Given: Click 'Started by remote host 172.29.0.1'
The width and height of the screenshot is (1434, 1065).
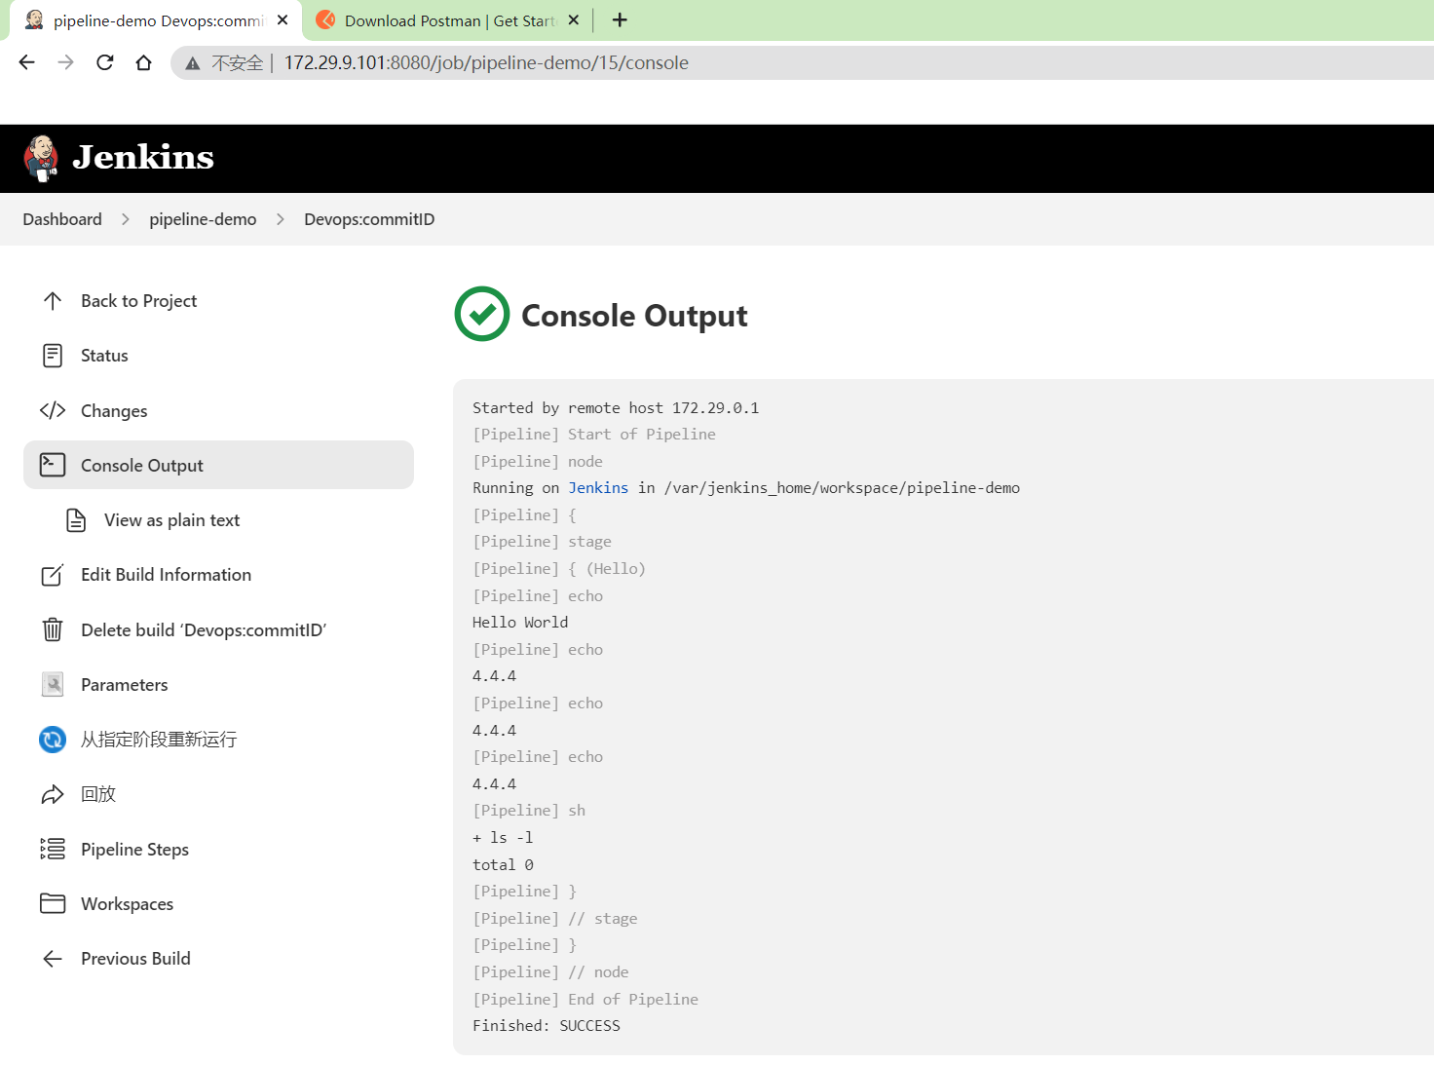Looking at the screenshot, I should click(x=616, y=407).
